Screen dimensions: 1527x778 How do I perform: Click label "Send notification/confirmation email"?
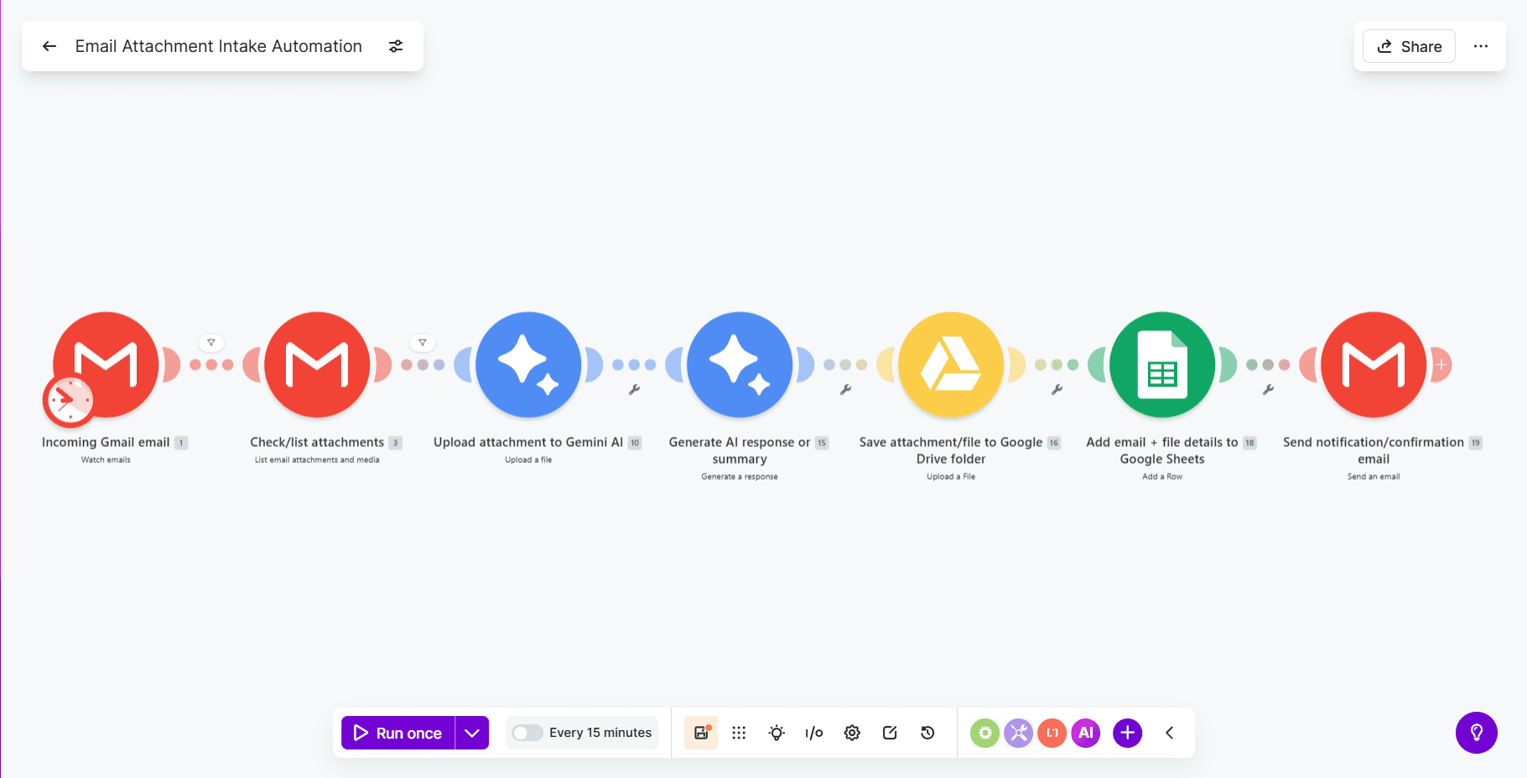pos(1374,451)
